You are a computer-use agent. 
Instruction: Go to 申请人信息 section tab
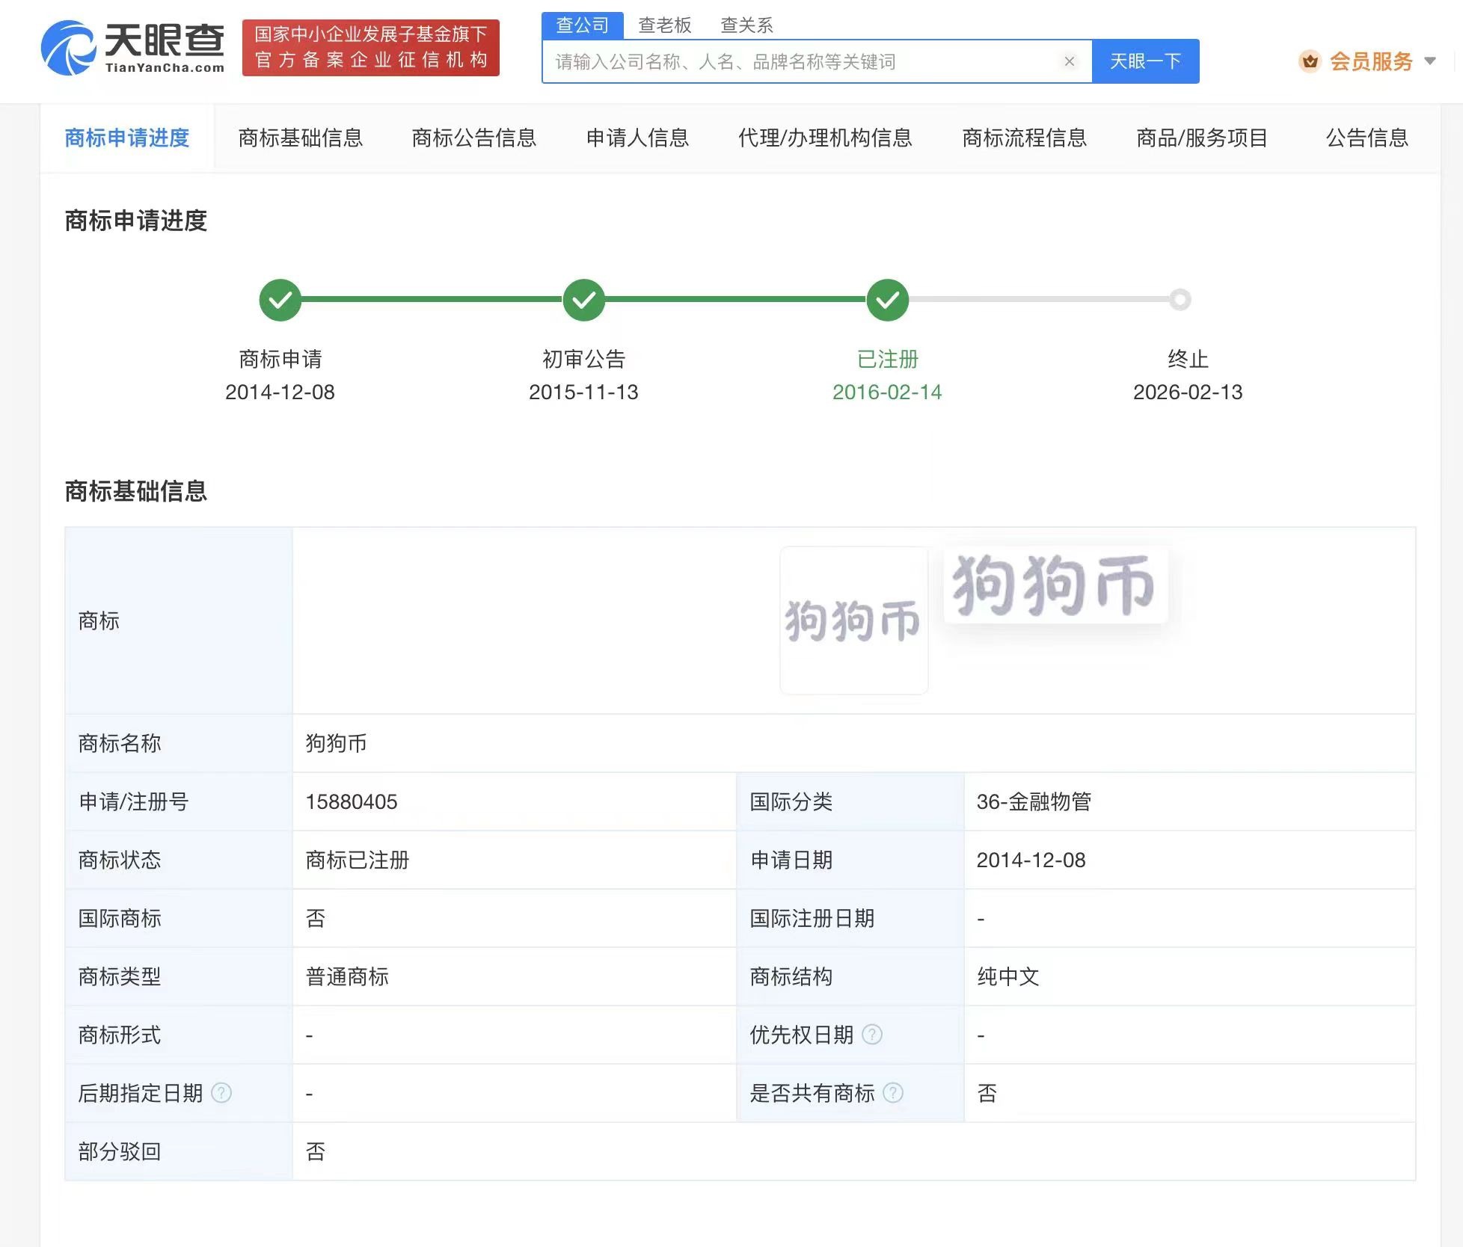(x=637, y=138)
